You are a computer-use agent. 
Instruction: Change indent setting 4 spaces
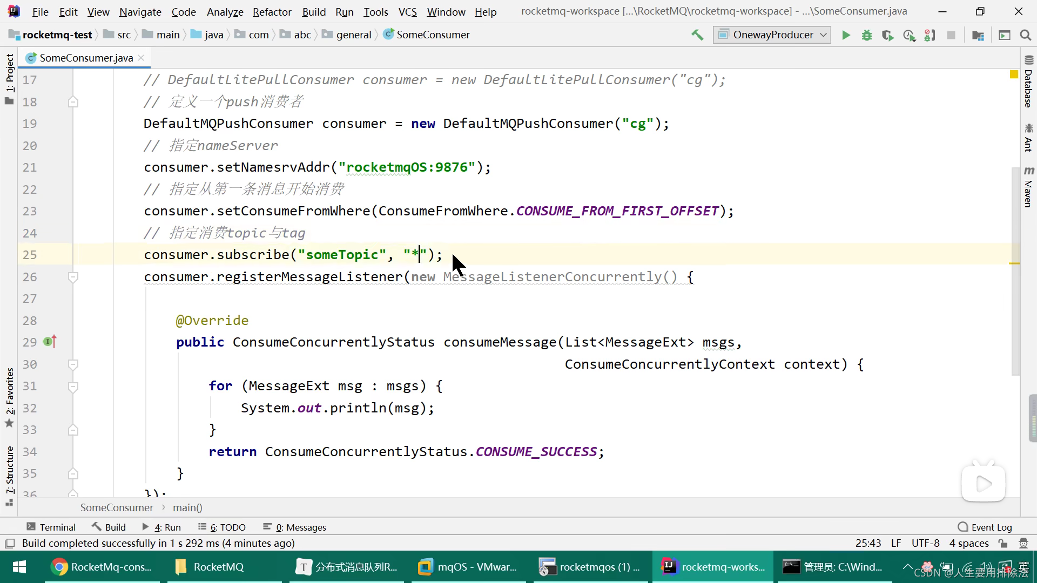[969, 543]
